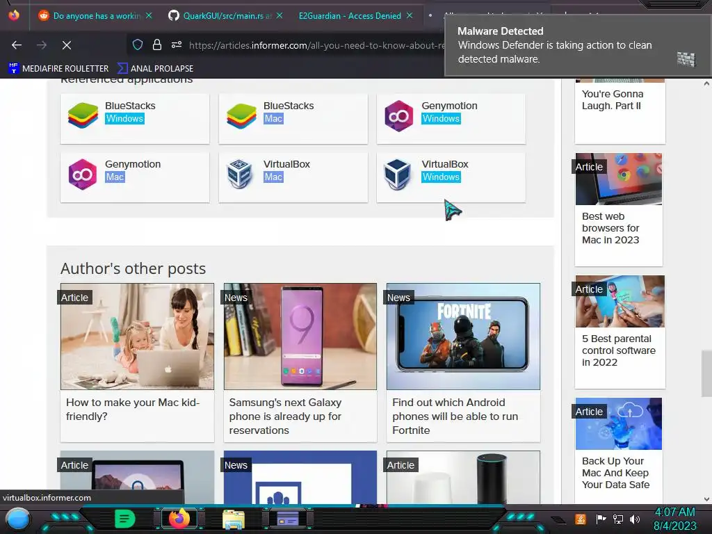Open bottom Article thumbnail with smart speaker
This screenshot has height=534, width=712.
click(463, 477)
